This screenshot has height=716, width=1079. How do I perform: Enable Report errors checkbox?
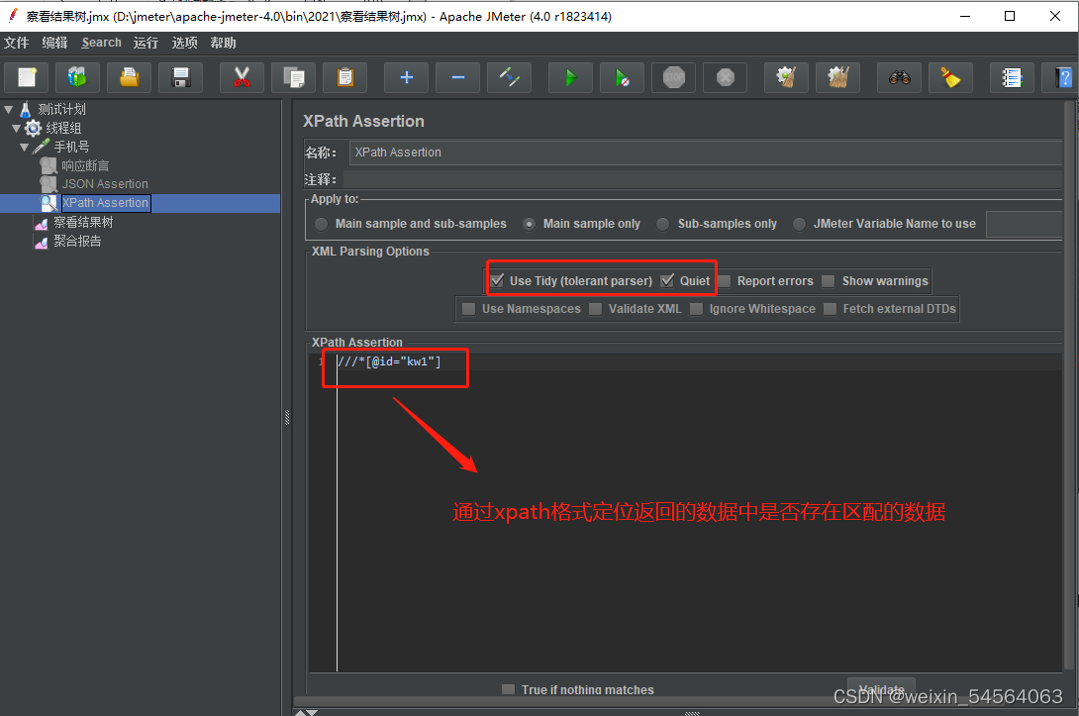(725, 281)
